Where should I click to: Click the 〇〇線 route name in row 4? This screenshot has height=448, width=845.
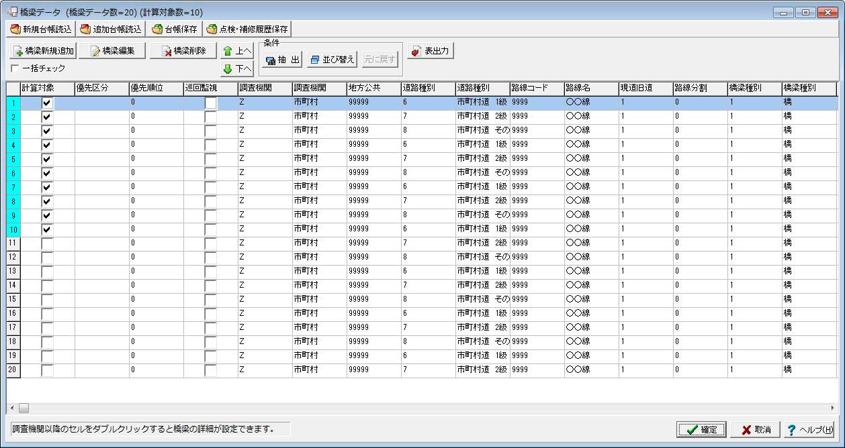coord(591,145)
